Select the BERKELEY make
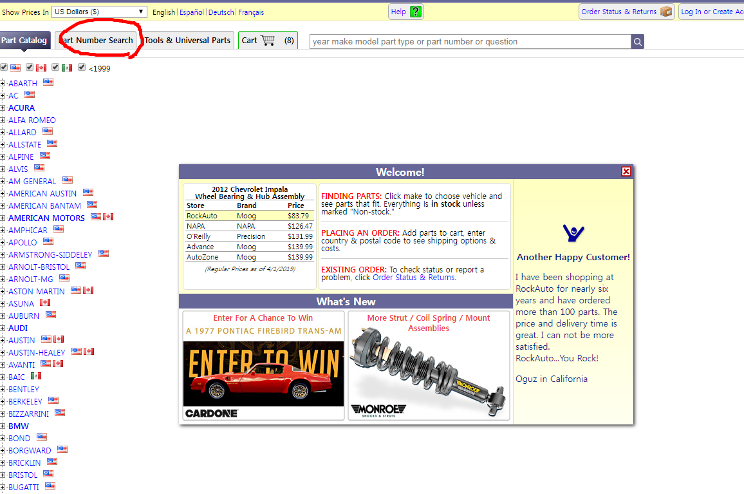Image resolution: width=744 pixels, height=494 pixels. (x=25, y=402)
